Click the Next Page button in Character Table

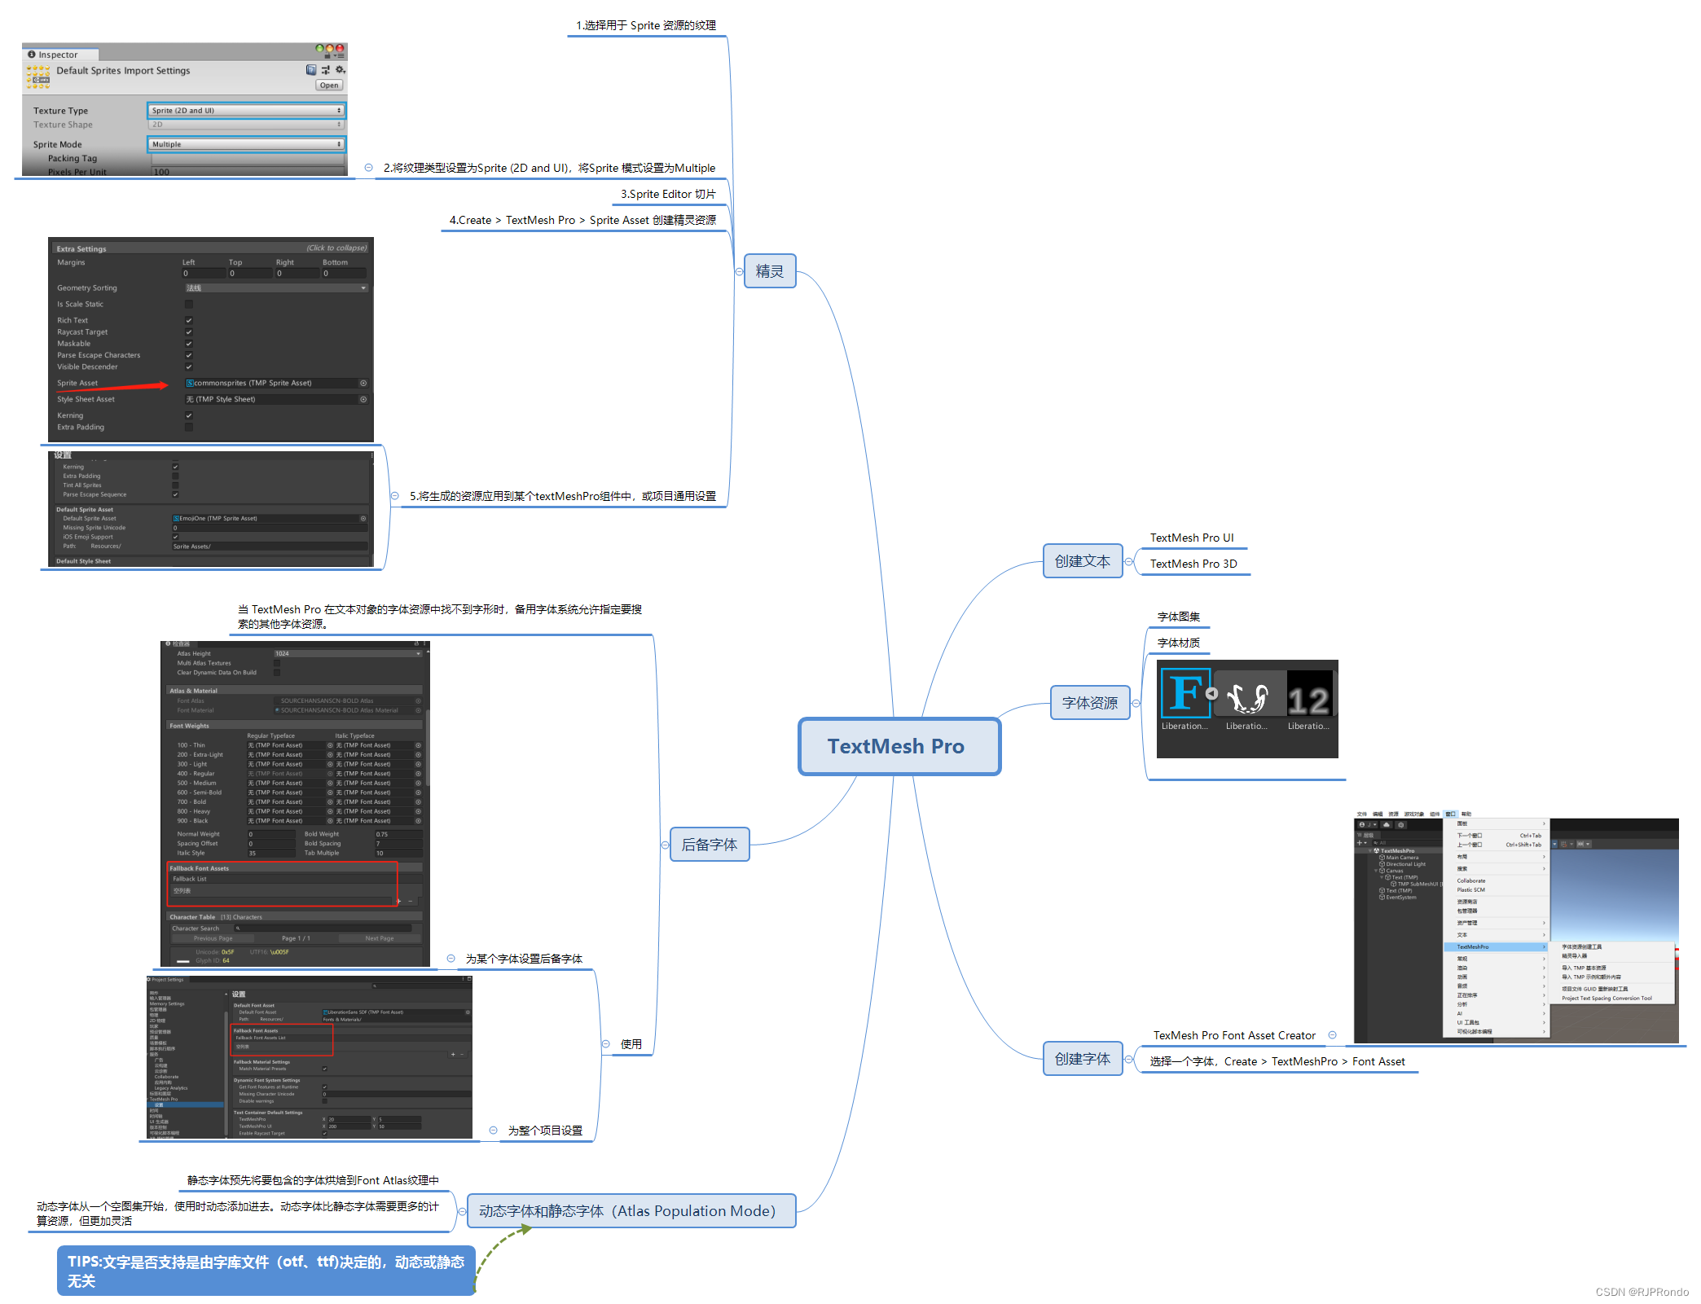click(x=380, y=938)
